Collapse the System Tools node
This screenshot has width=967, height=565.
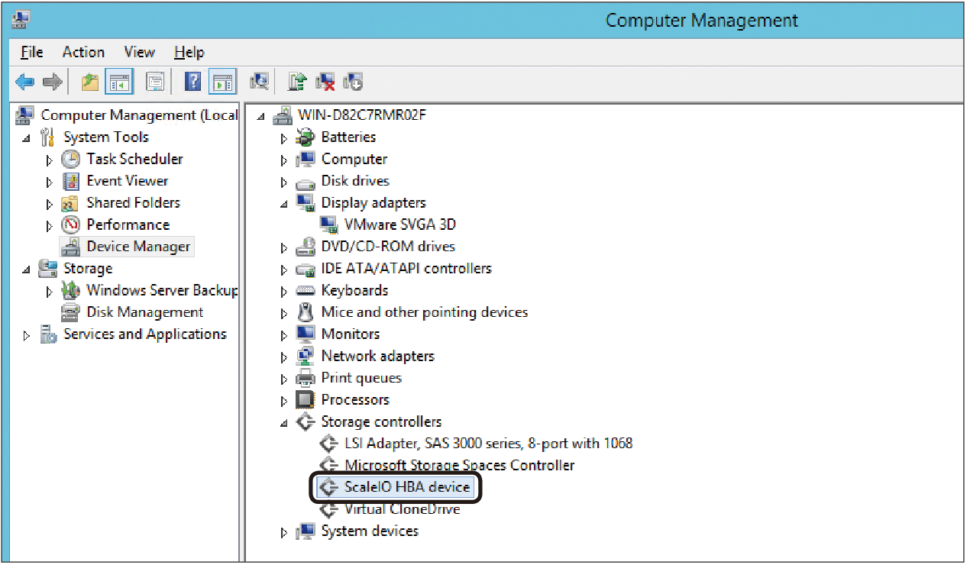pos(27,138)
